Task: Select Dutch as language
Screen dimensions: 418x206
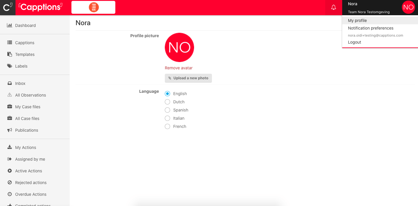Action: click(x=167, y=102)
